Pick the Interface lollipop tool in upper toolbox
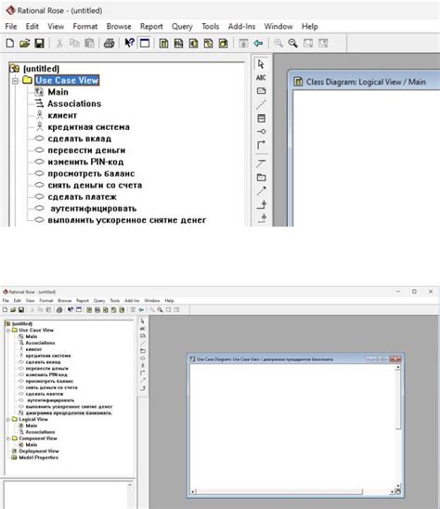 point(261,132)
